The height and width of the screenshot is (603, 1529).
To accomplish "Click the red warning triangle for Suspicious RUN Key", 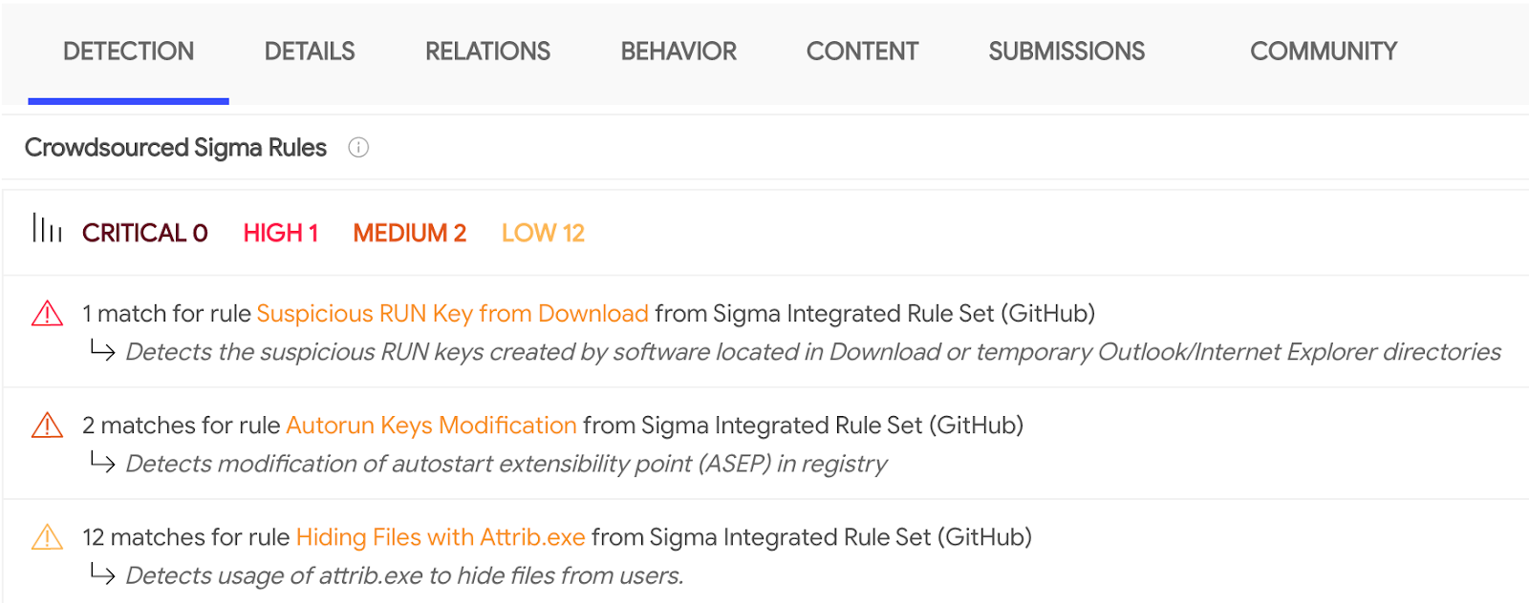I will tap(47, 313).
